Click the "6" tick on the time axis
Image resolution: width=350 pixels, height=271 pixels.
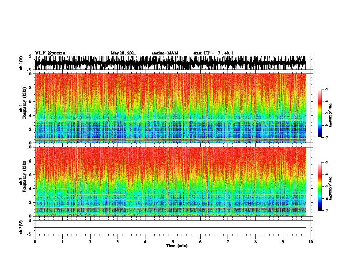(200, 242)
